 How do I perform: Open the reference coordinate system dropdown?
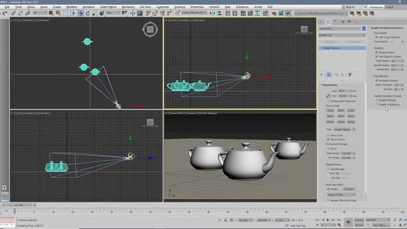coord(113,13)
